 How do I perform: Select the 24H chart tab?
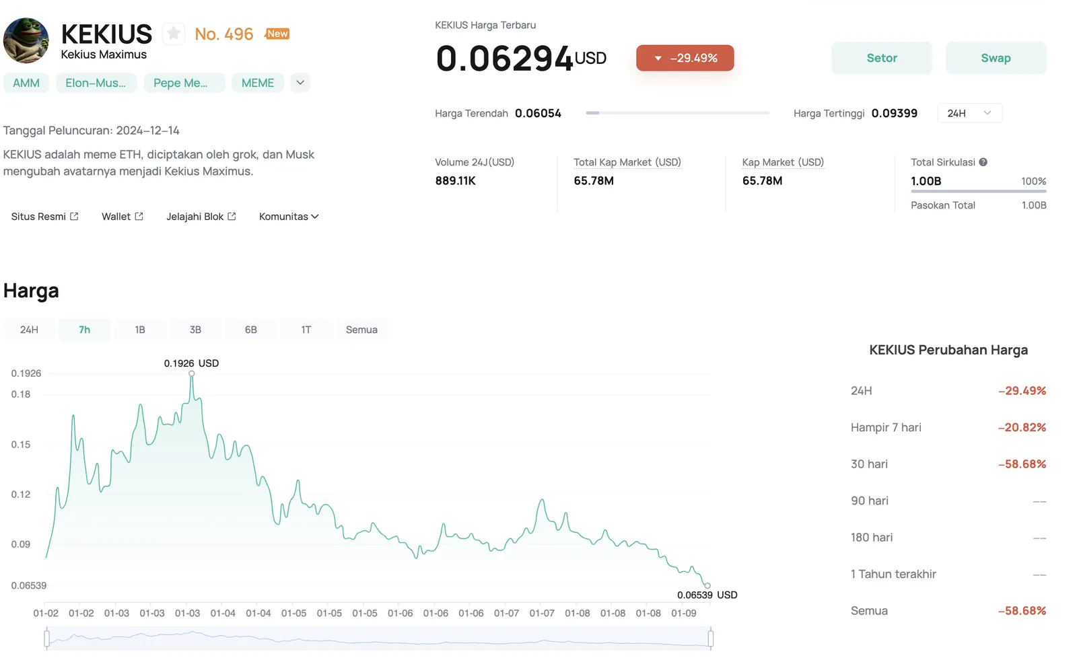29,330
